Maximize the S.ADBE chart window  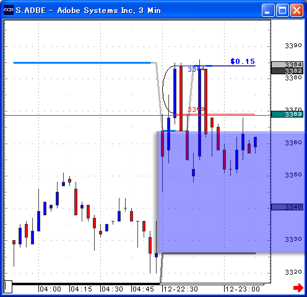click(282, 10)
